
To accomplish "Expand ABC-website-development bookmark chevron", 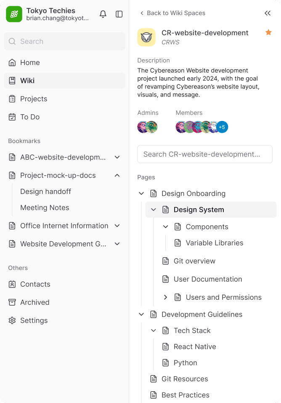I will point(117,157).
